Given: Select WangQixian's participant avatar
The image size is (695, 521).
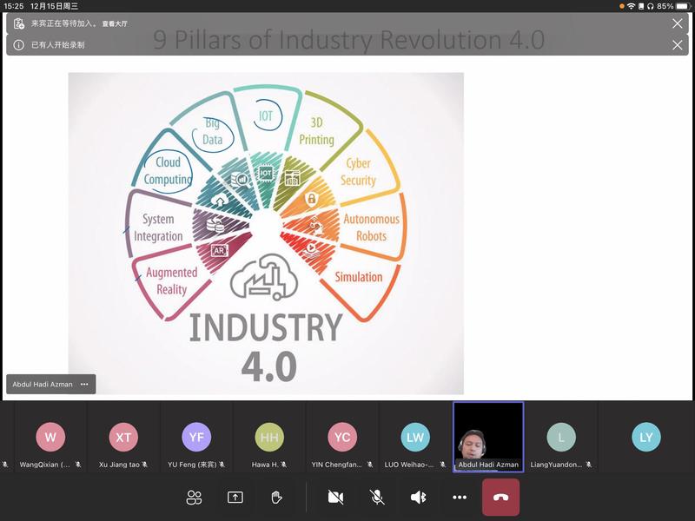Looking at the screenshot, I should (50, 438).
